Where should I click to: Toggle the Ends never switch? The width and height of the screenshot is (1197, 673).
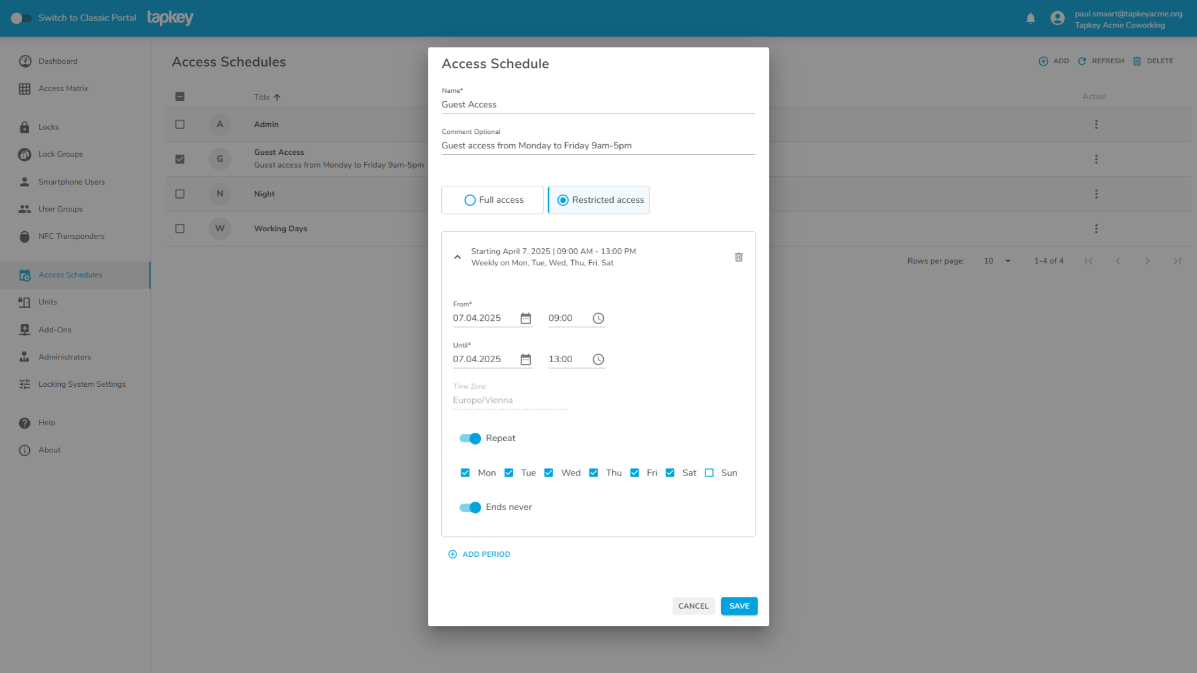click(x=470, y=508)
